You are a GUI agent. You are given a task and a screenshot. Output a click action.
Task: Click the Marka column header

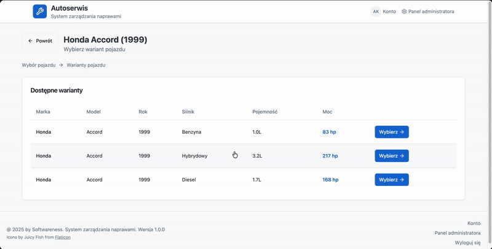43,112
